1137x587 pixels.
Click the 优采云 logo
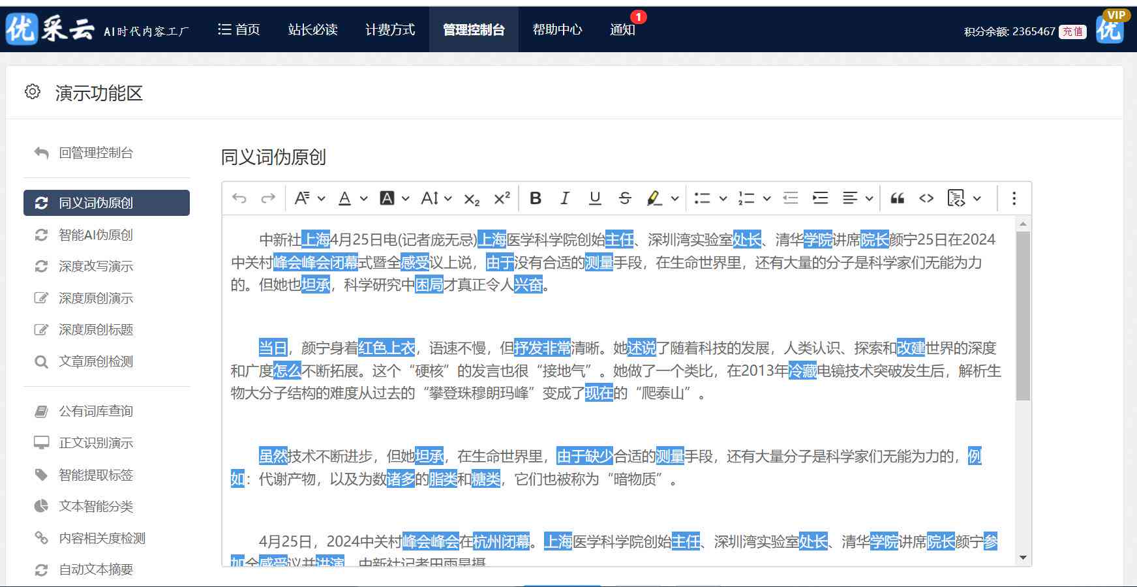click(51, 29)
